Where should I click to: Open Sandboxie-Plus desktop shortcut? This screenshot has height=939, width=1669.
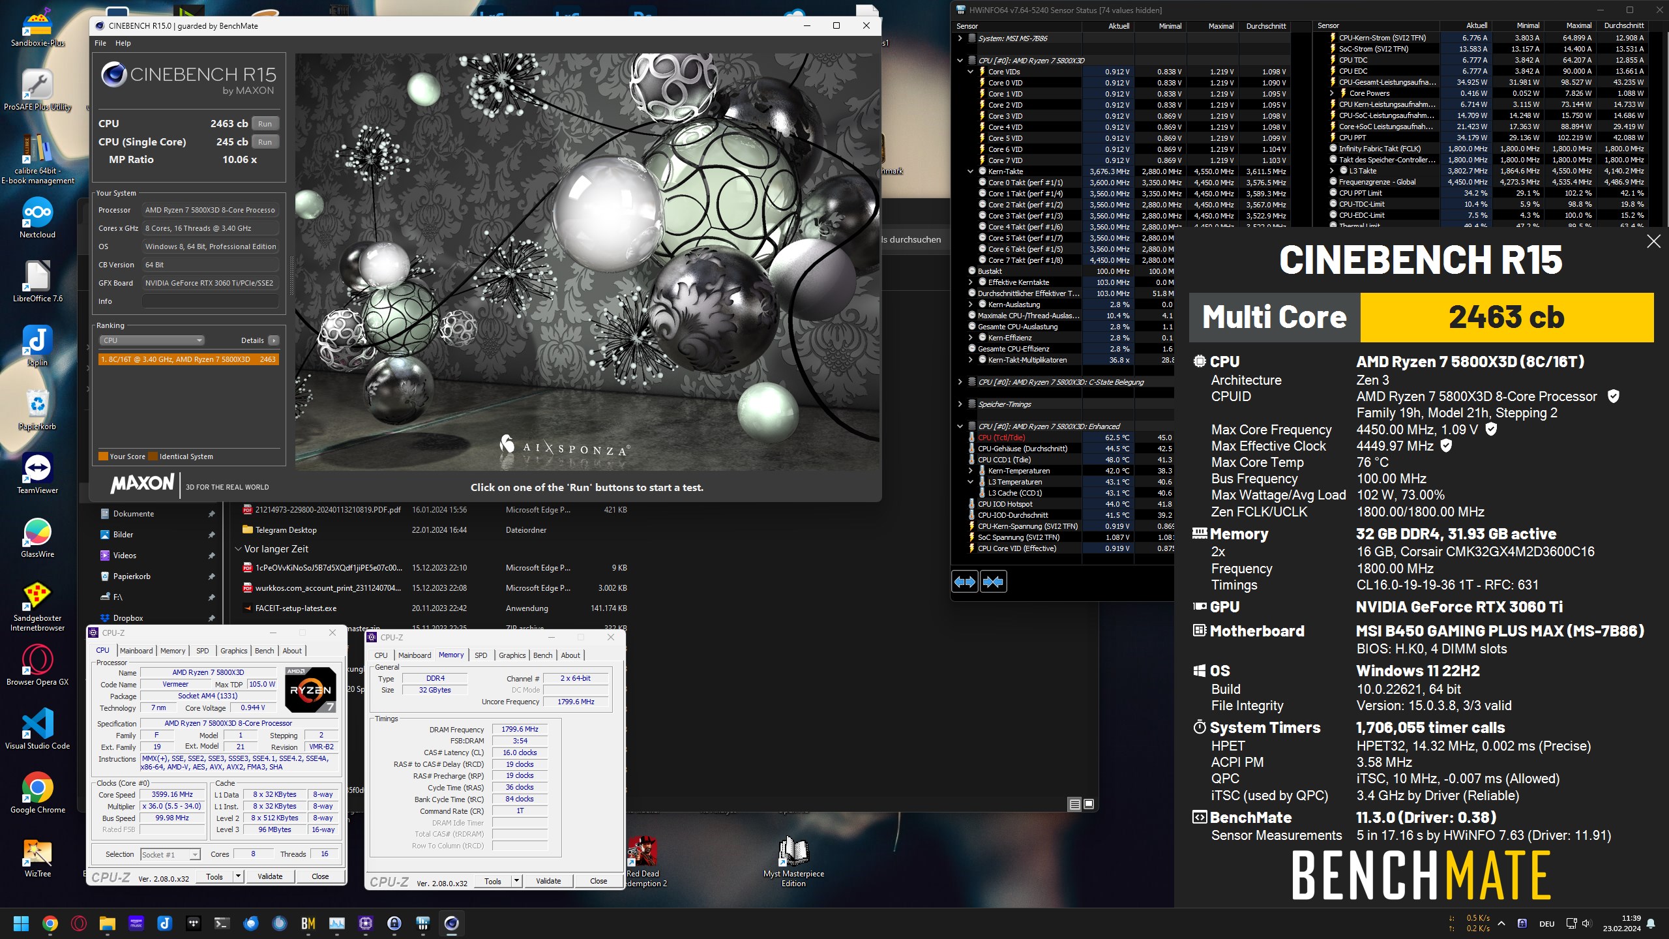point(37,27)
